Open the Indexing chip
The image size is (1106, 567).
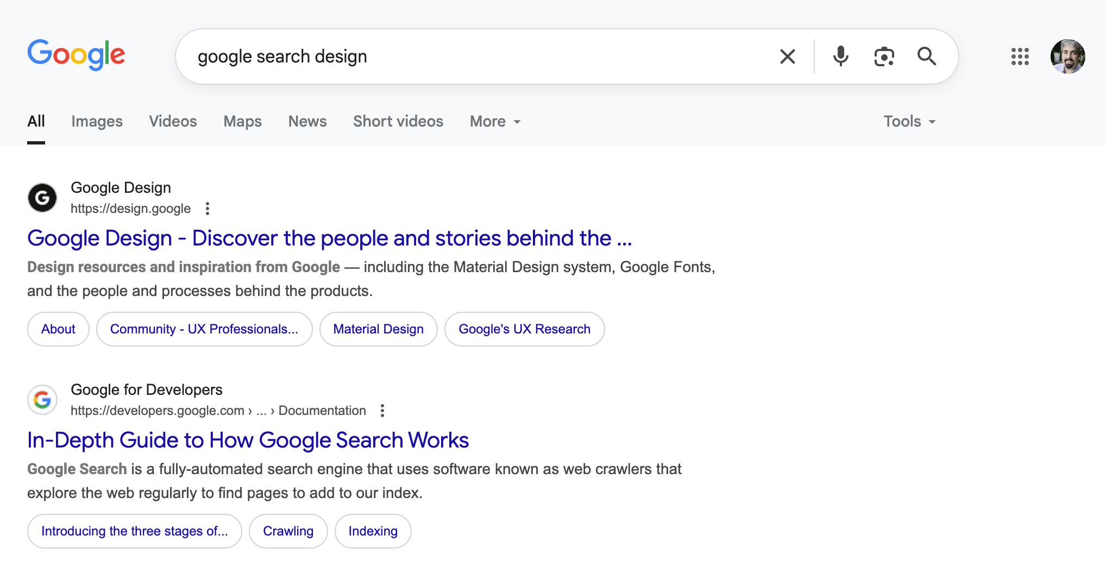(373, 531)
